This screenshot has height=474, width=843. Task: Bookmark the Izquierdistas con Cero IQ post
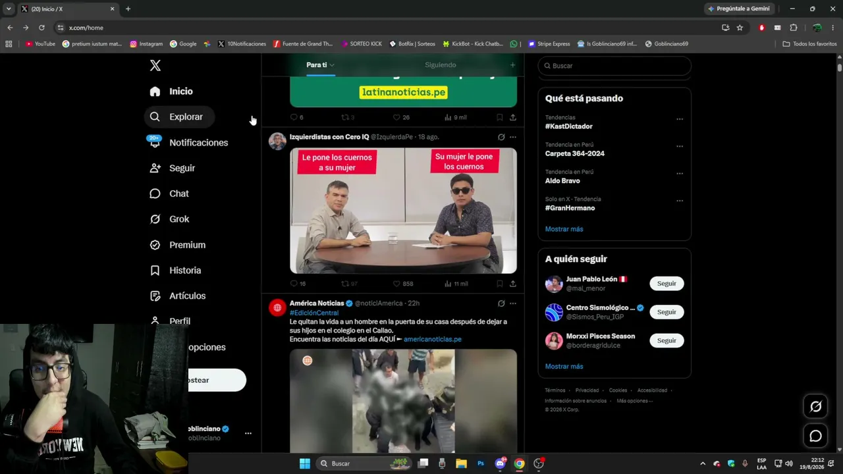pyautogui.click(x=499, y=284)
